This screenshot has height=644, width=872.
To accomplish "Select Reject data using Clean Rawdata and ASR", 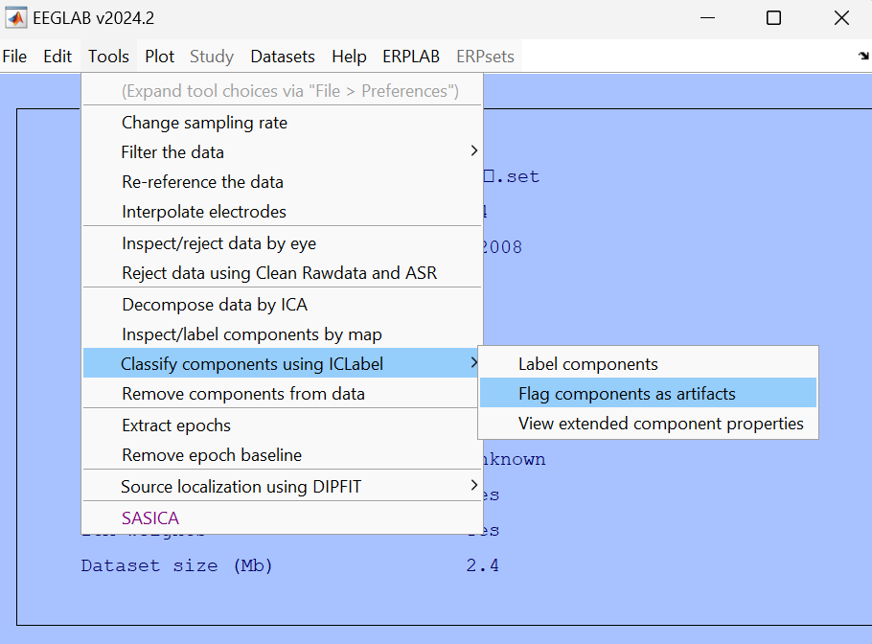I will 282,273.
